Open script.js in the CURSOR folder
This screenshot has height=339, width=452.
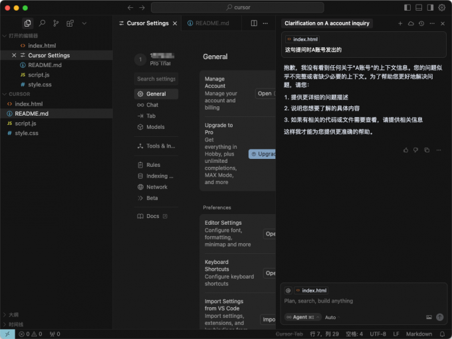coord(56,124)
